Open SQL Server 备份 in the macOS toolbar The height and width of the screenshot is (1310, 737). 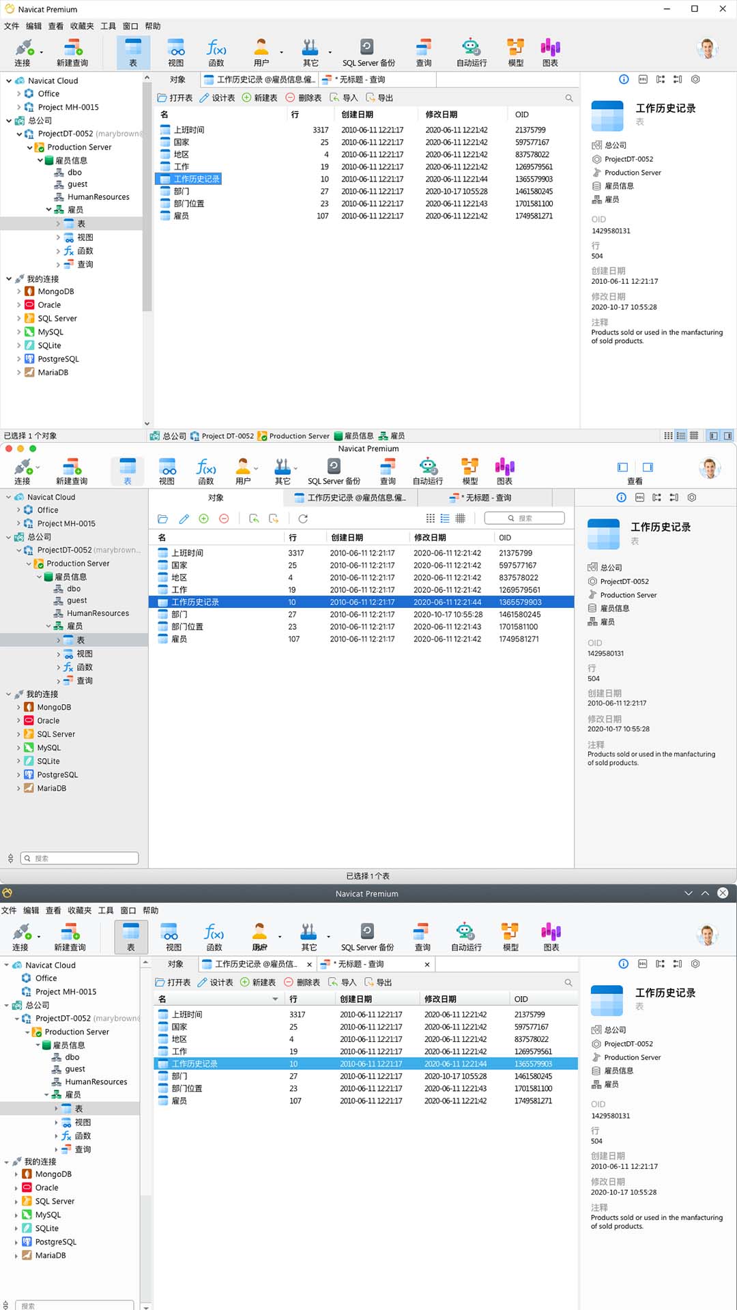[334, 471]
